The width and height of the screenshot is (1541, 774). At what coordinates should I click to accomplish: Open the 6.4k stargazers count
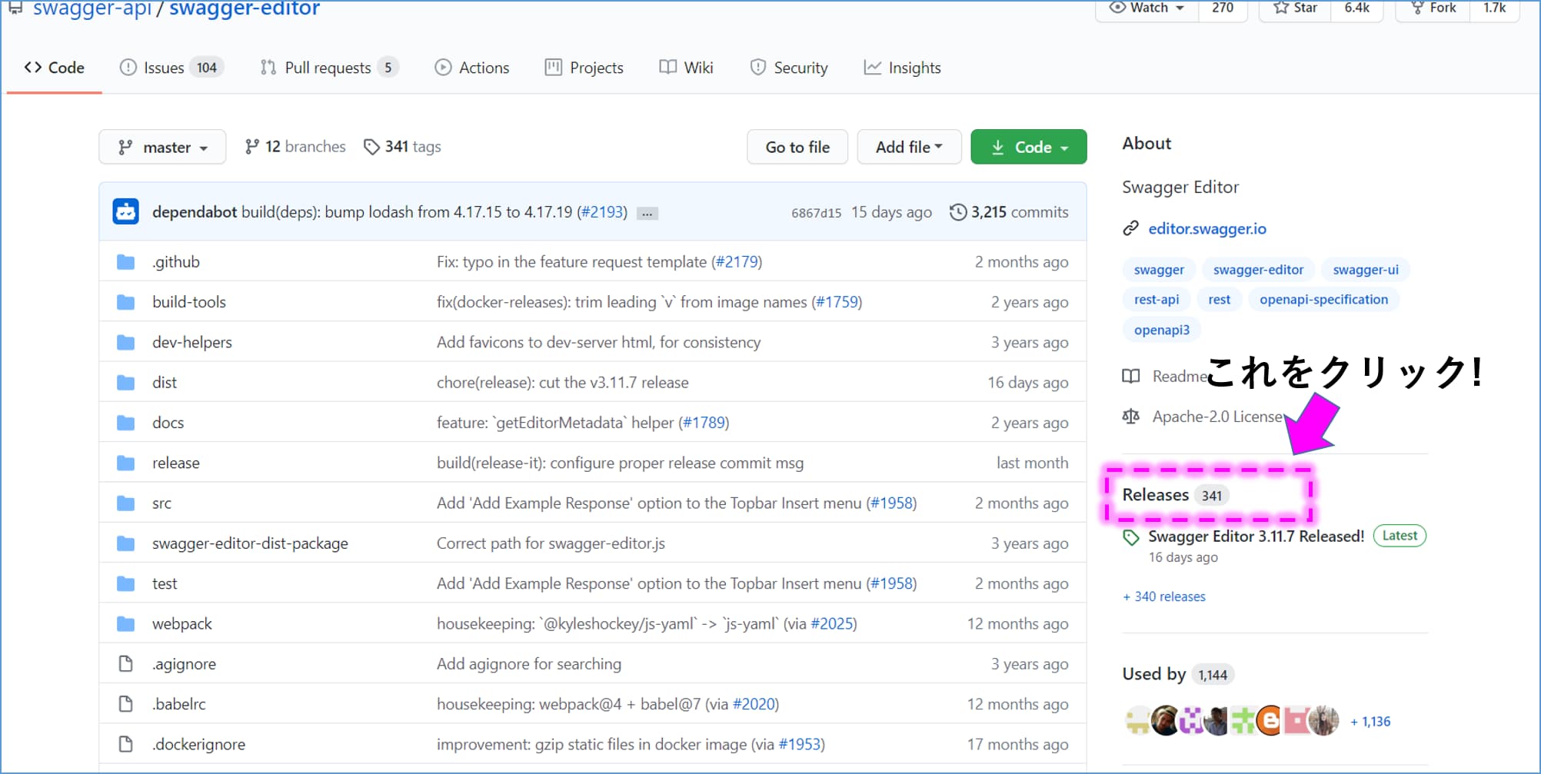[x=1356, y=9]
